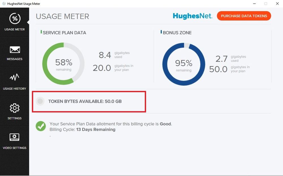Image resolution: width=283 pixels, height=176 pixels.
Task: Open the Usage Meter percent icon
Action: coord(15,19)
